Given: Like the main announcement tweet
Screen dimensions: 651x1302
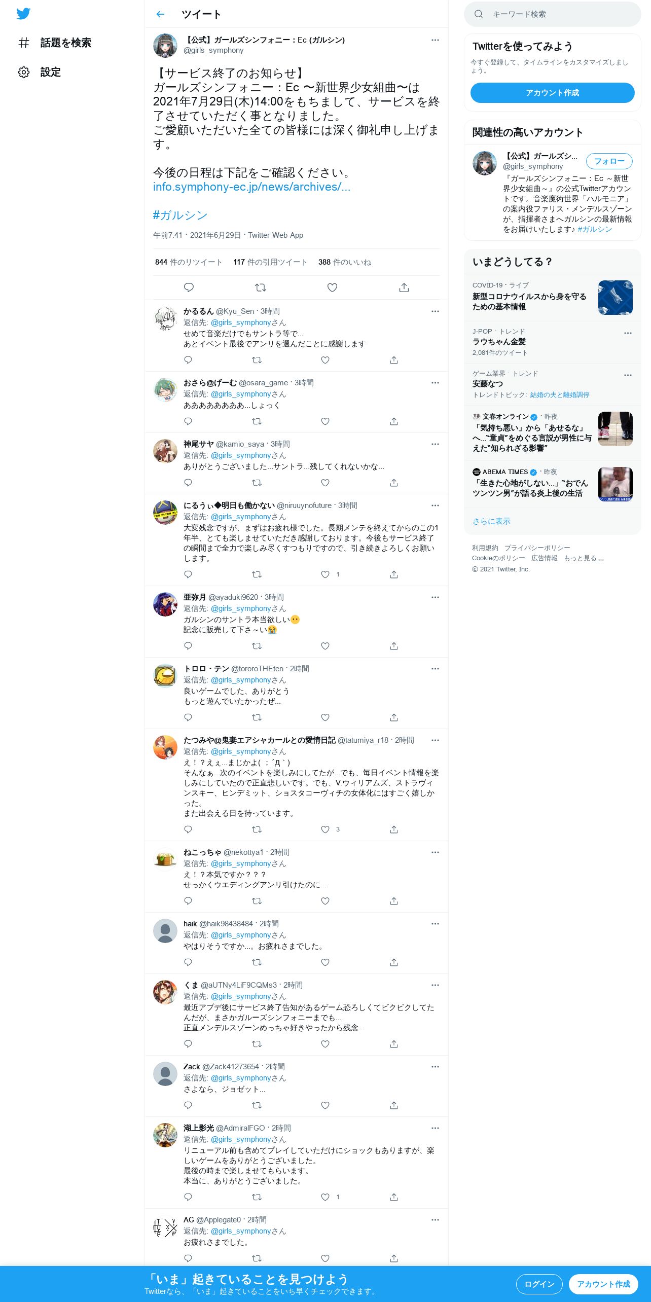Looking at the screenshot, I should tap(332, 287).
